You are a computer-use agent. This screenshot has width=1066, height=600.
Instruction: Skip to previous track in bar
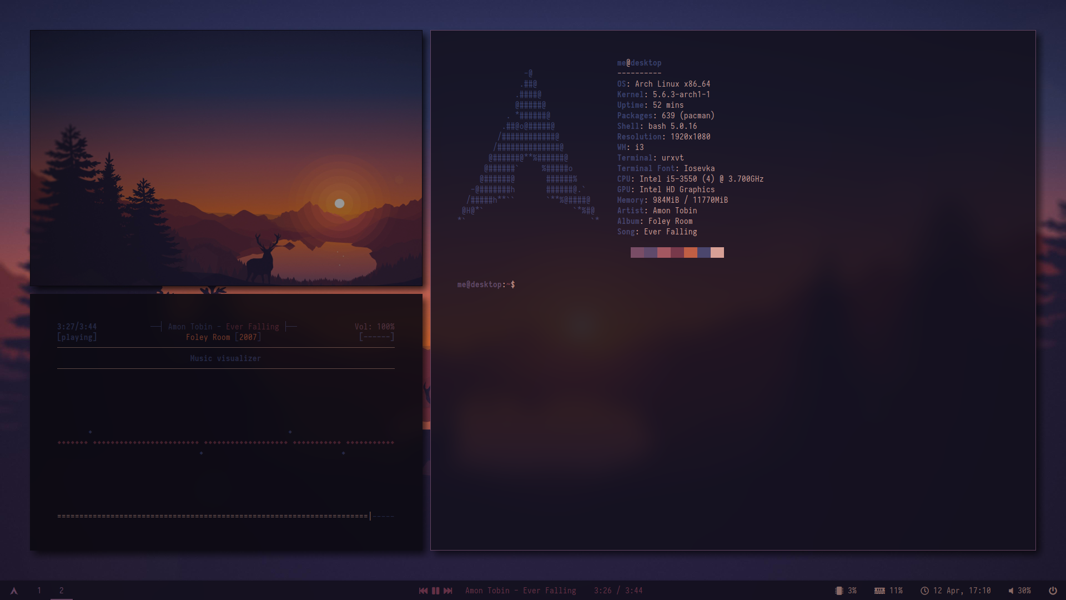click(x=423, y=591)
